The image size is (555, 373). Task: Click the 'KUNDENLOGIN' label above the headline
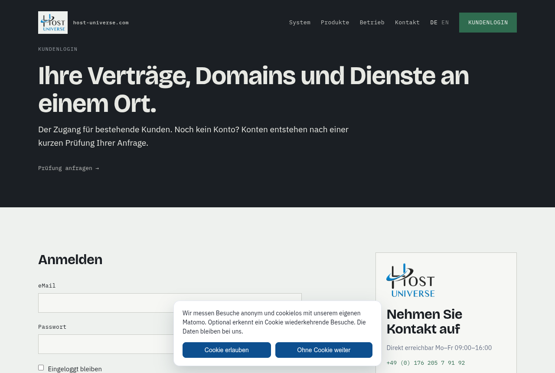point(58,49)
